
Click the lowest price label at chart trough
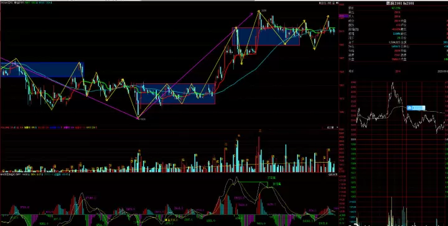click(143, 119)
